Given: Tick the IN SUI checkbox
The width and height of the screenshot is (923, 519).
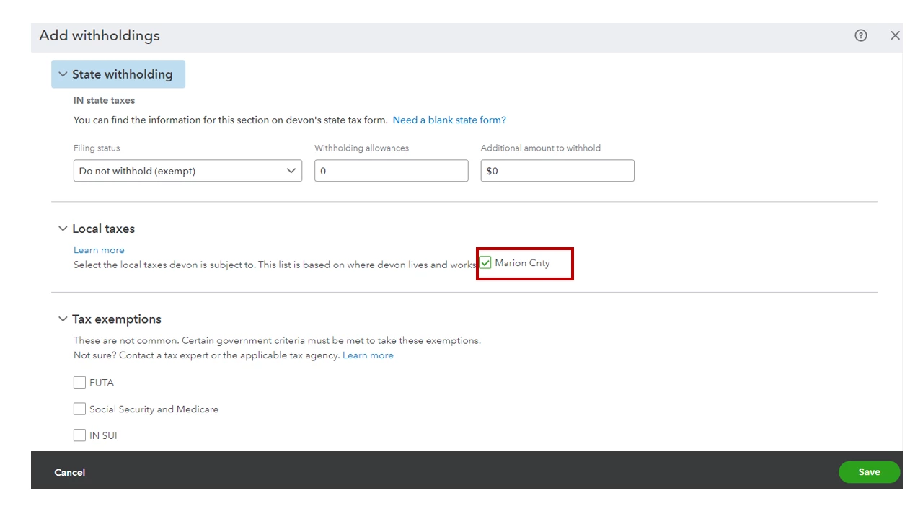Looking at the screenshot, I should tap(79, 435).
